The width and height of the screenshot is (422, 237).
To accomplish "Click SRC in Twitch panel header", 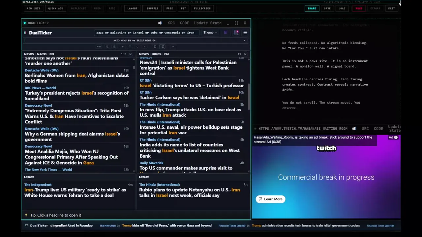I will click(x=365, y=129).
